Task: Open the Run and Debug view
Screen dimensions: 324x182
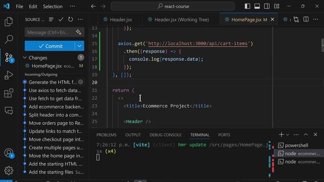Action: tap(9, 75)
